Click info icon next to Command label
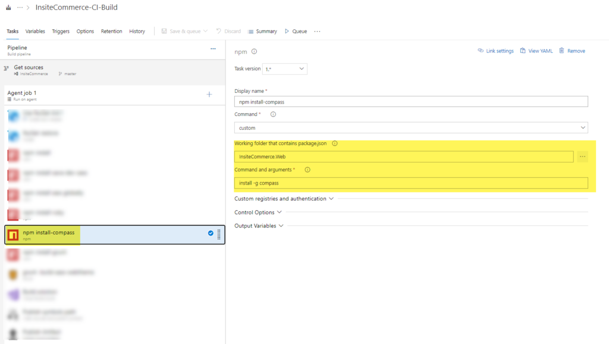 tap(273, 114)
